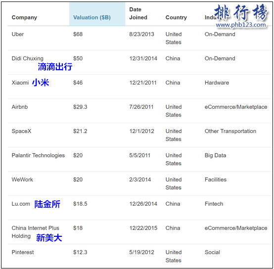274x269 pixels.
Task: Click Airbnb's United States country cell
Action: (x=174, y=111)
